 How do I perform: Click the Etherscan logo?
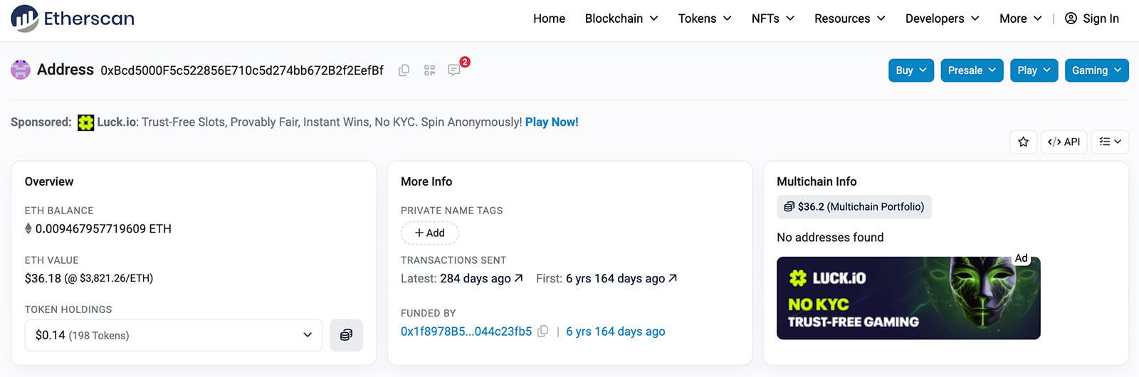[x=73, y=18]
